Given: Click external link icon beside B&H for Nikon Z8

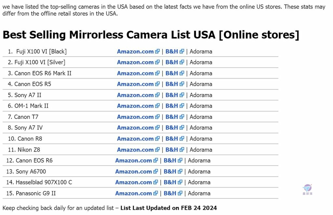Looking at the screenshot, I should 182,150.
